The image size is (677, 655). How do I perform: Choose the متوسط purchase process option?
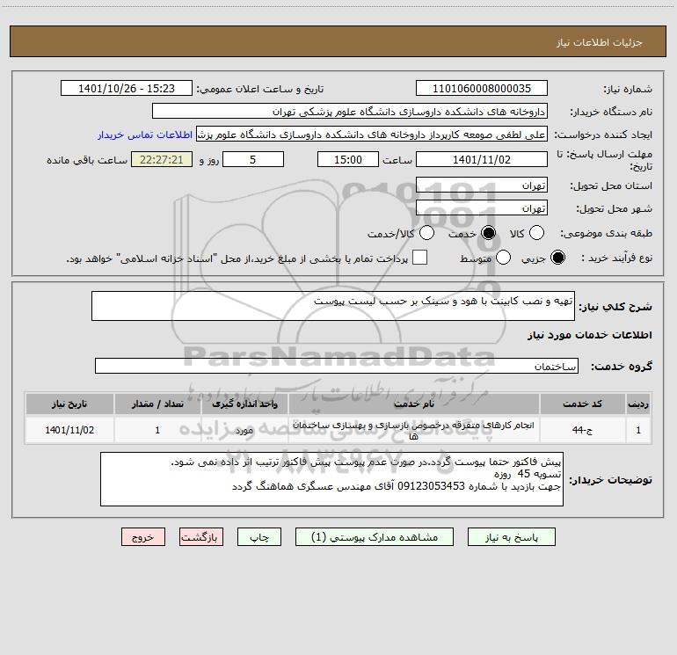[503, 258]
